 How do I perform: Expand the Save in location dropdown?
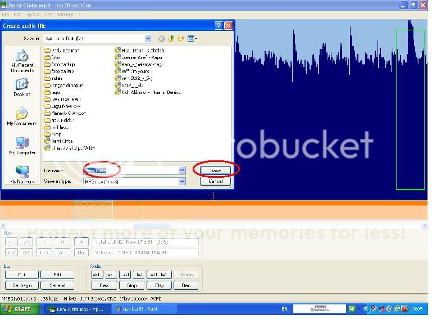(x=148, y=39)
